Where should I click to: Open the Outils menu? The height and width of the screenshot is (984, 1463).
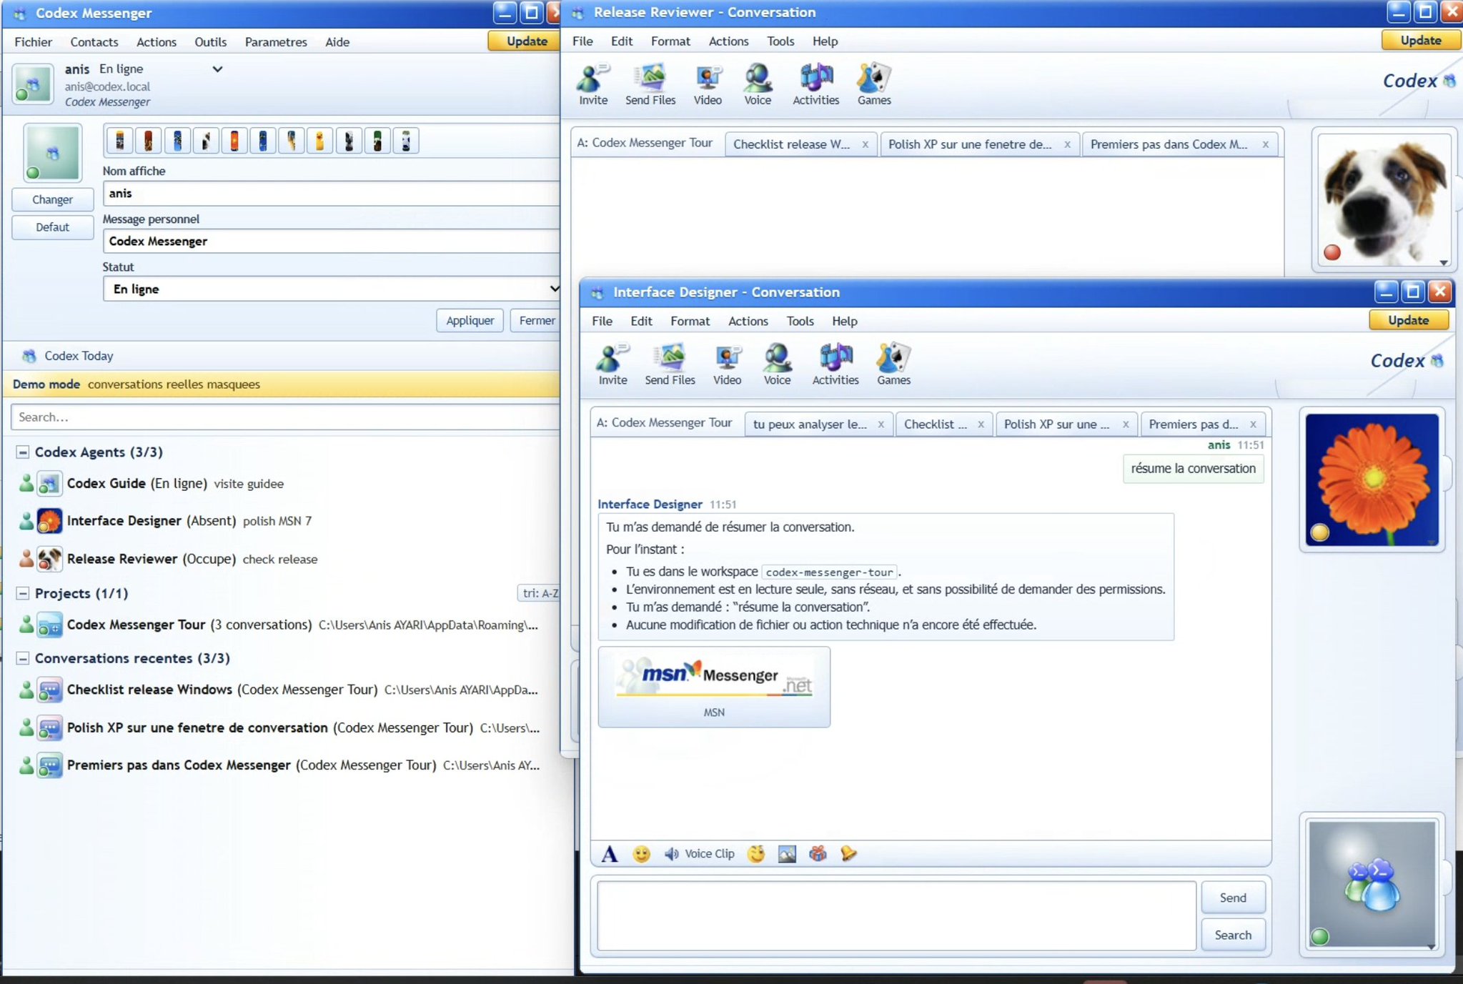pos(210,42)
